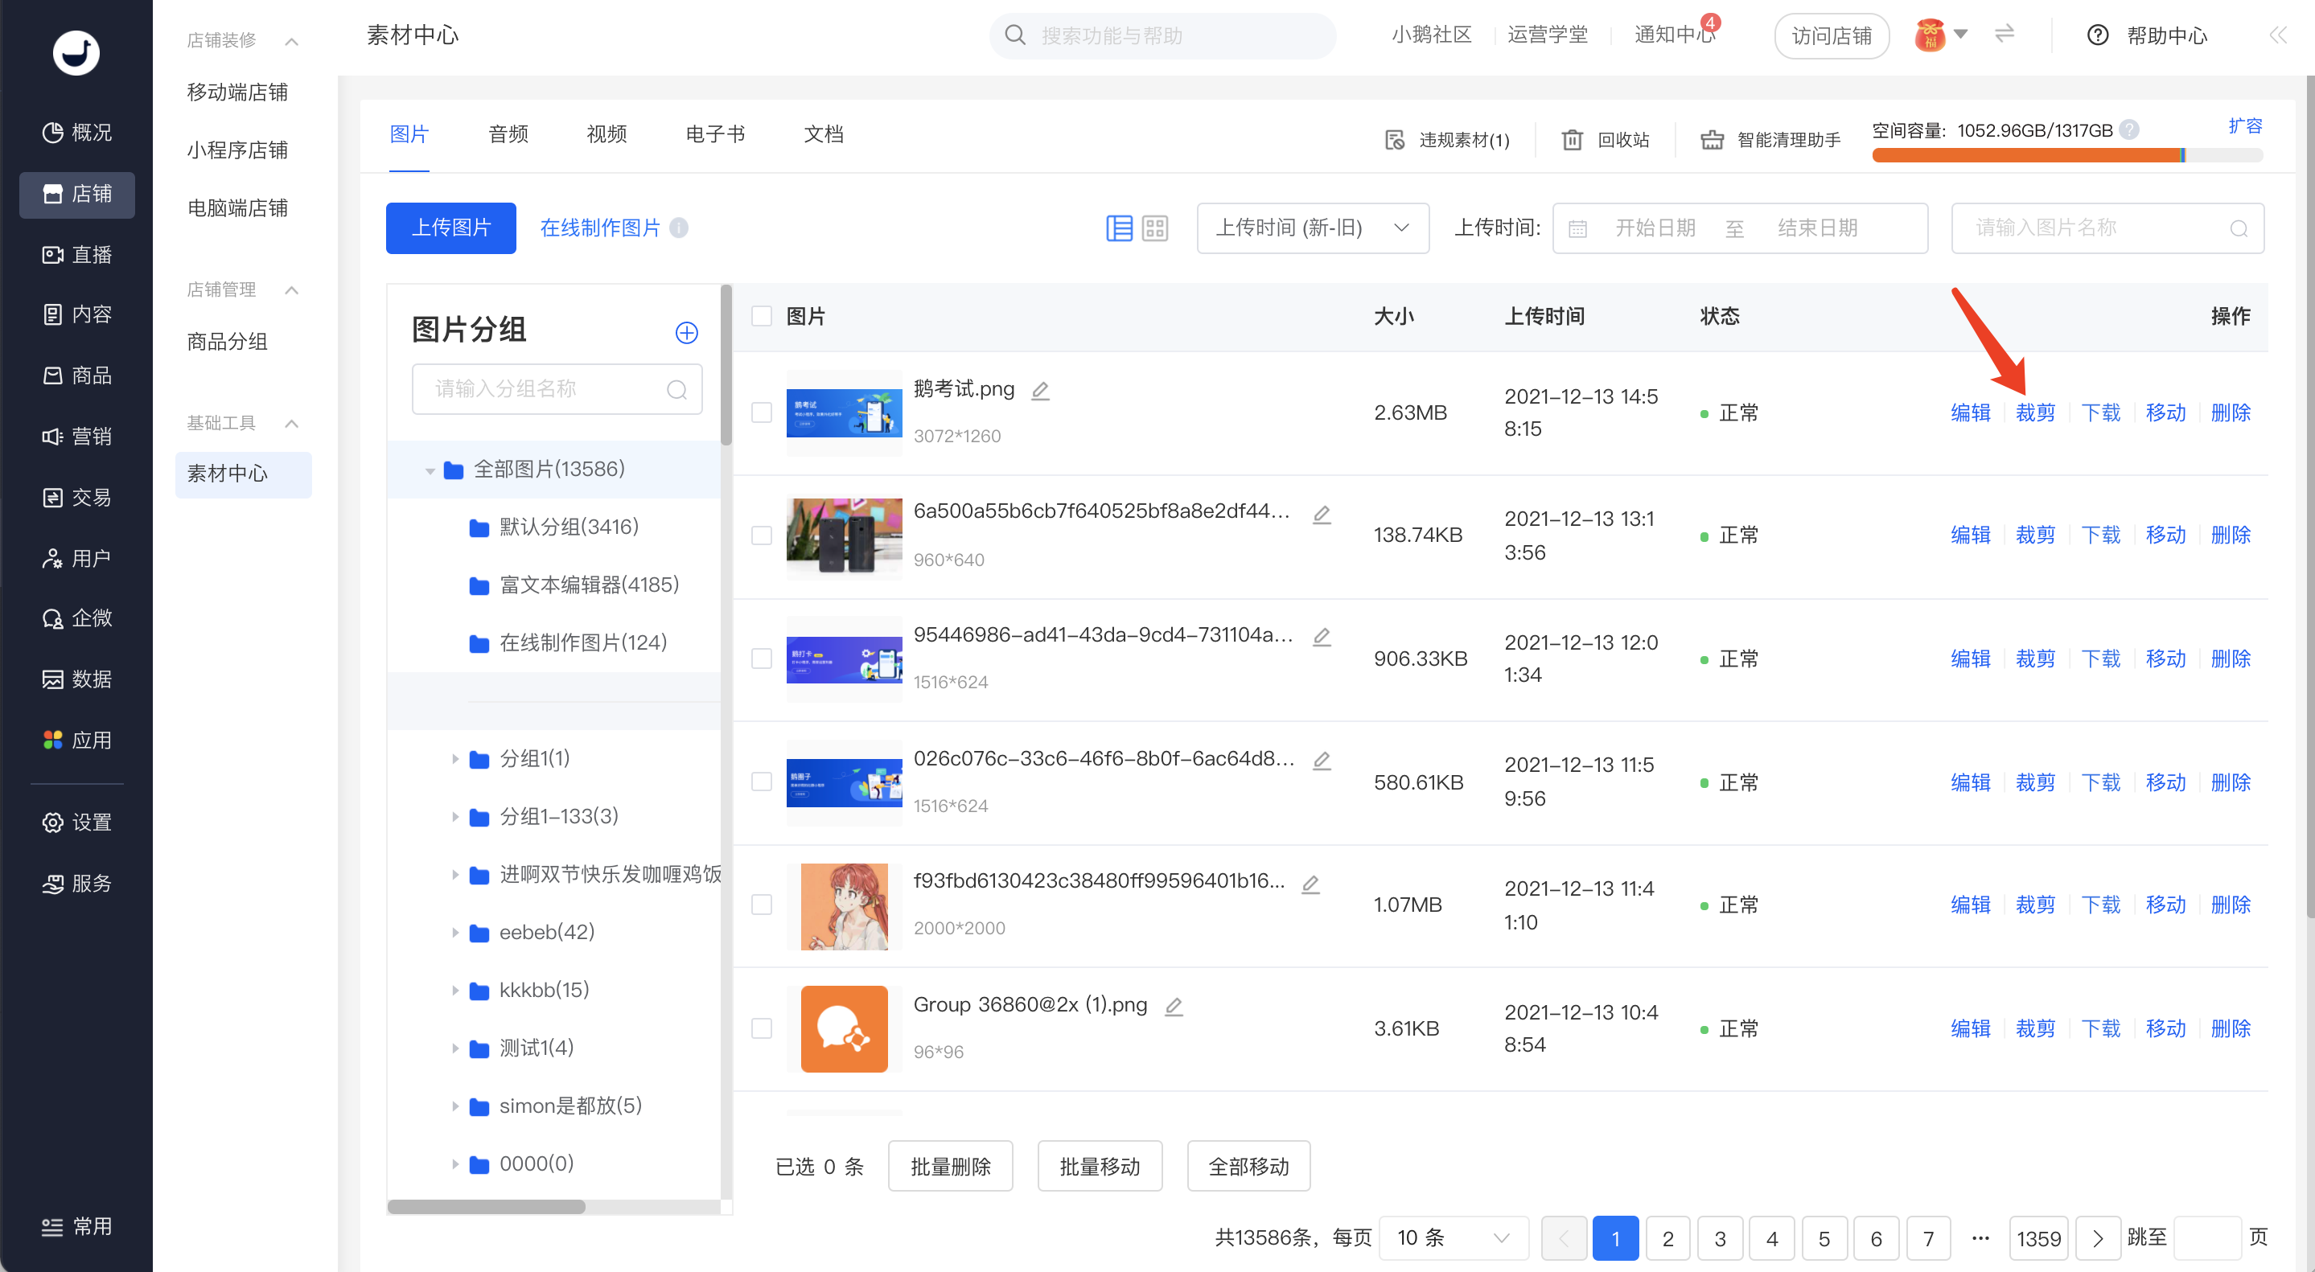Switch to list view layout icon
Screen dimensions: 2315x1272
(x=1119, y=228)
